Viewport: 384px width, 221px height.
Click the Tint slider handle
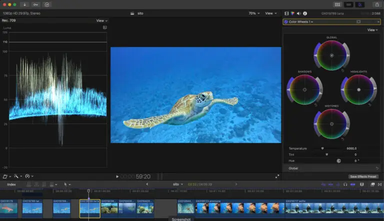326,154
